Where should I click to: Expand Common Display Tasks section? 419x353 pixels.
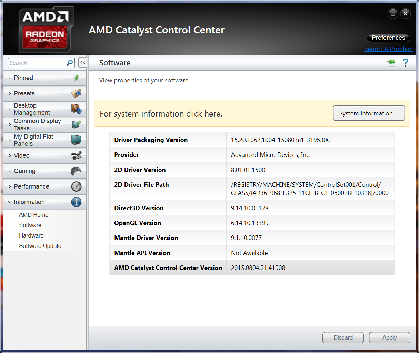(x=37, y=124)
